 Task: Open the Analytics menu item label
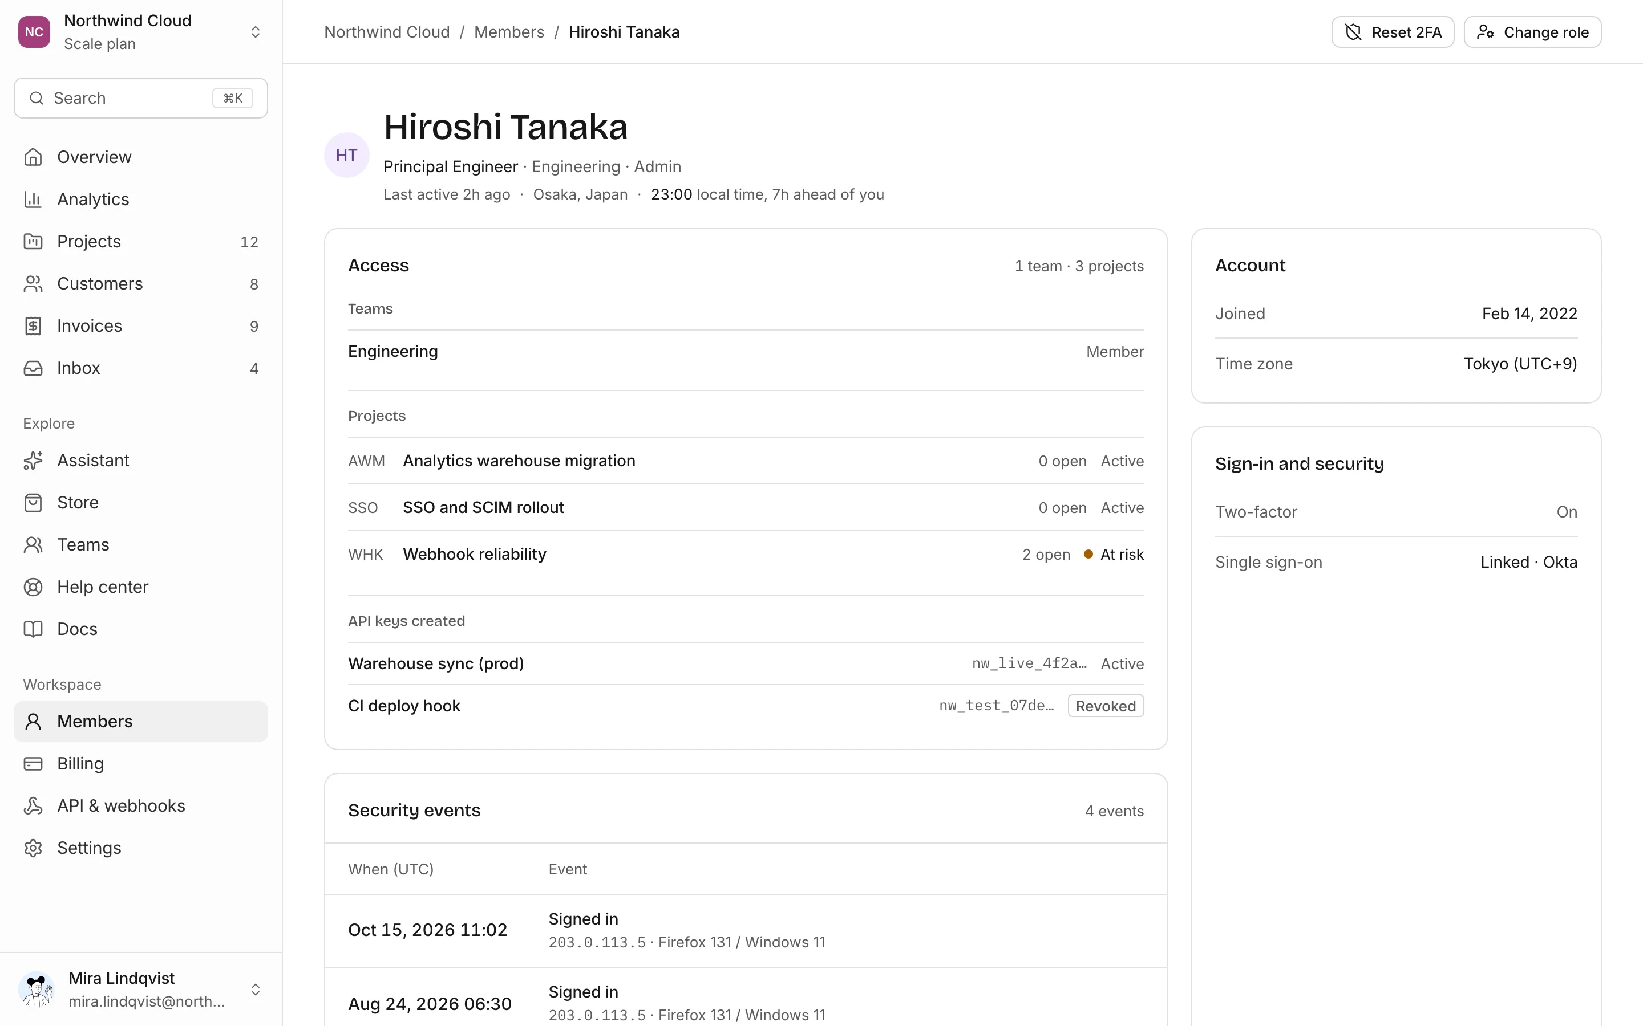93,199
